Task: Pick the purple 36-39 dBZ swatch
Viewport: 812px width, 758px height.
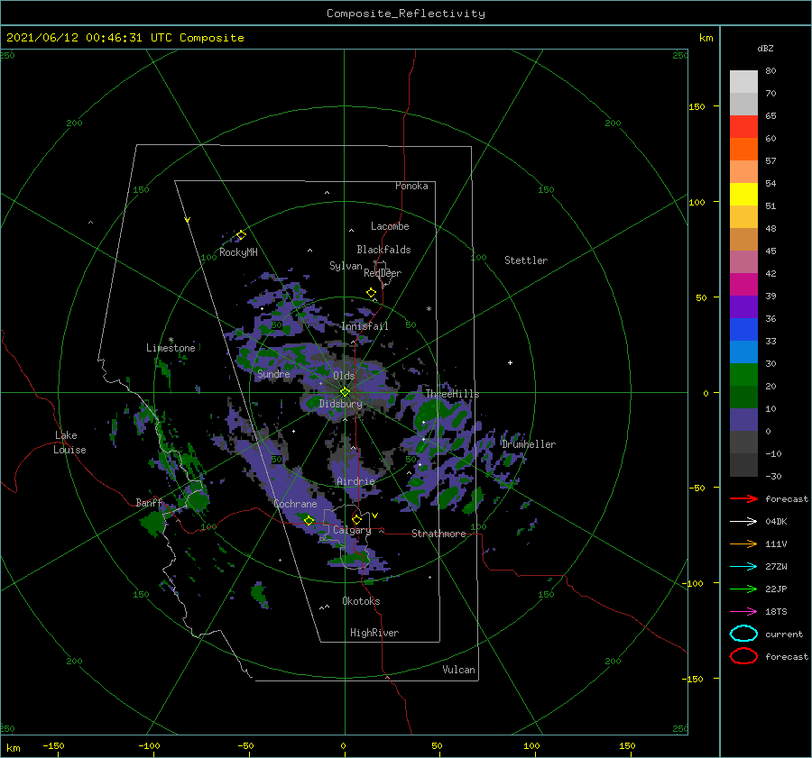Action: click(743, 306)
